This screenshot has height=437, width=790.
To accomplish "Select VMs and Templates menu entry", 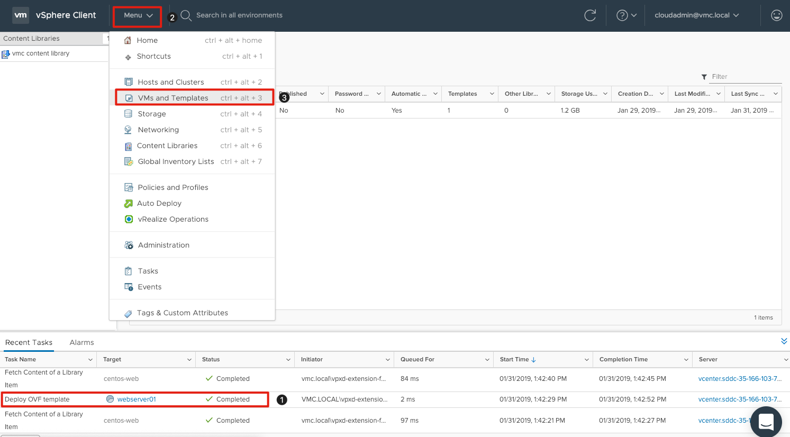I will coord(173,98).
